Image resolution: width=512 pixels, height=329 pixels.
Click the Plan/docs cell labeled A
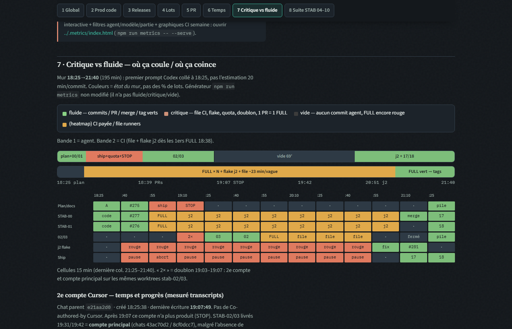click(x=106, y=206)
